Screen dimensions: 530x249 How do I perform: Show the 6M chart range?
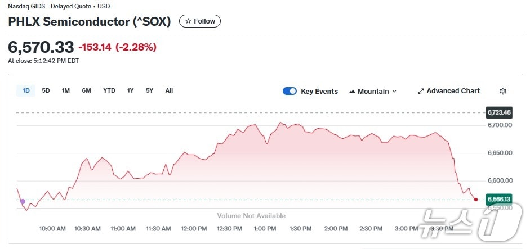coord(86,90)
